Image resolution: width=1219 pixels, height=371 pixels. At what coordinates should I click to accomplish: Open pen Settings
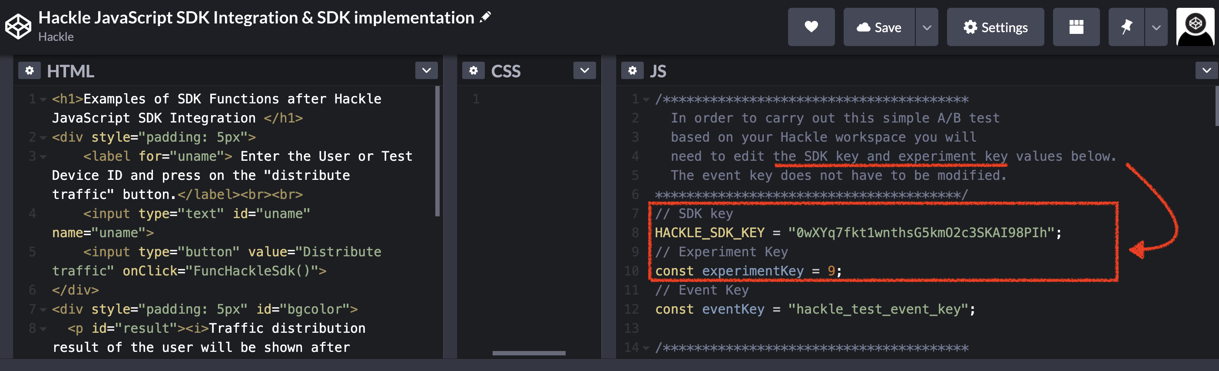995,27
